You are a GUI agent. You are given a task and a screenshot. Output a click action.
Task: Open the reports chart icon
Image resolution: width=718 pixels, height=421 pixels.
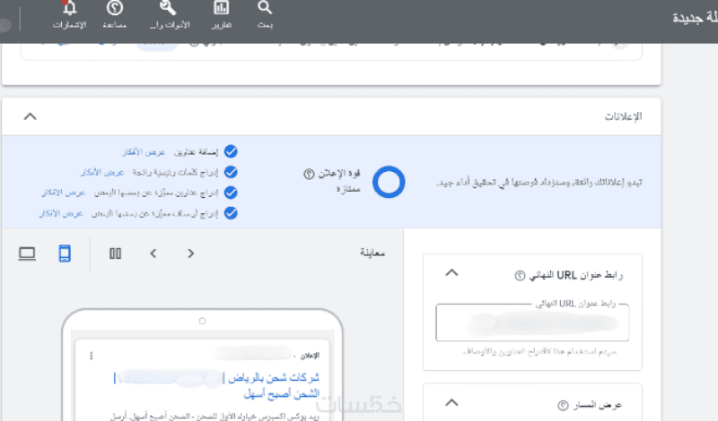pos(221,8)
